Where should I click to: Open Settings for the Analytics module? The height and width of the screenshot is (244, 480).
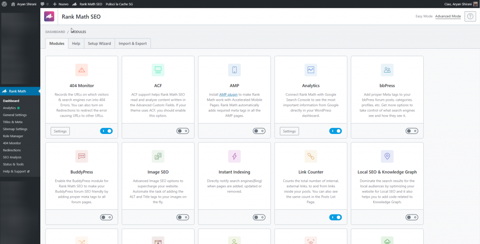tap(289, 131)
